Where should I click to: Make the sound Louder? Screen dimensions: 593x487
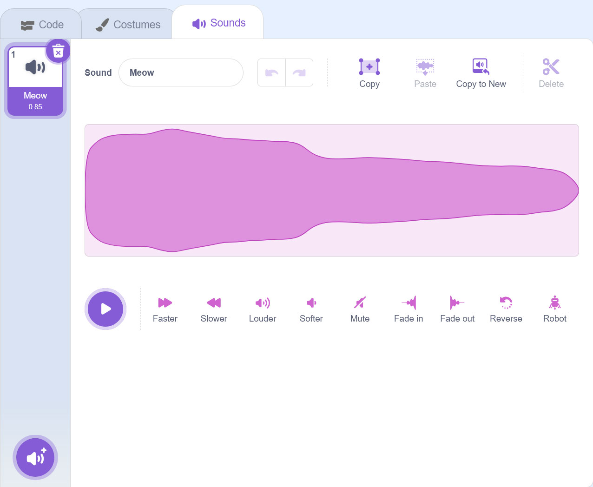(263, 309)
